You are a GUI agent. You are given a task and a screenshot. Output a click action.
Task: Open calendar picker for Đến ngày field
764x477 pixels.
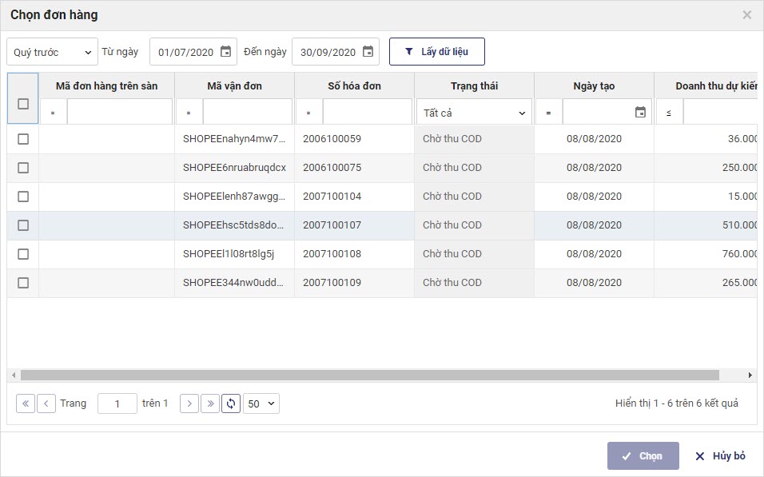tap(368, 52)
